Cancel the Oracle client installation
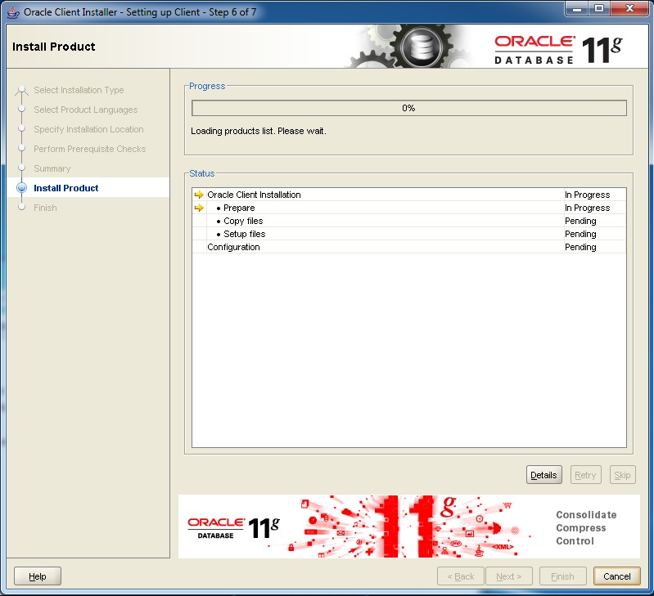The width and height of the screenshot is (654, 596). [617, 576]
